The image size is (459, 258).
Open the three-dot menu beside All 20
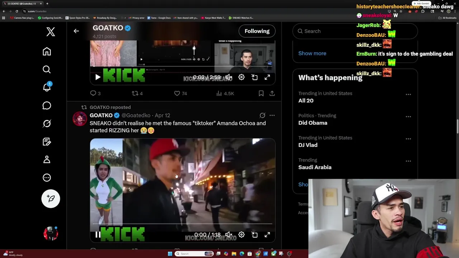pyautogui.click(x=408, y=95)
